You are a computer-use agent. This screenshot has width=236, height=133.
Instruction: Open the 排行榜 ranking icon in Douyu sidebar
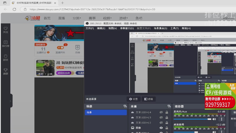(x=6, y=42)
